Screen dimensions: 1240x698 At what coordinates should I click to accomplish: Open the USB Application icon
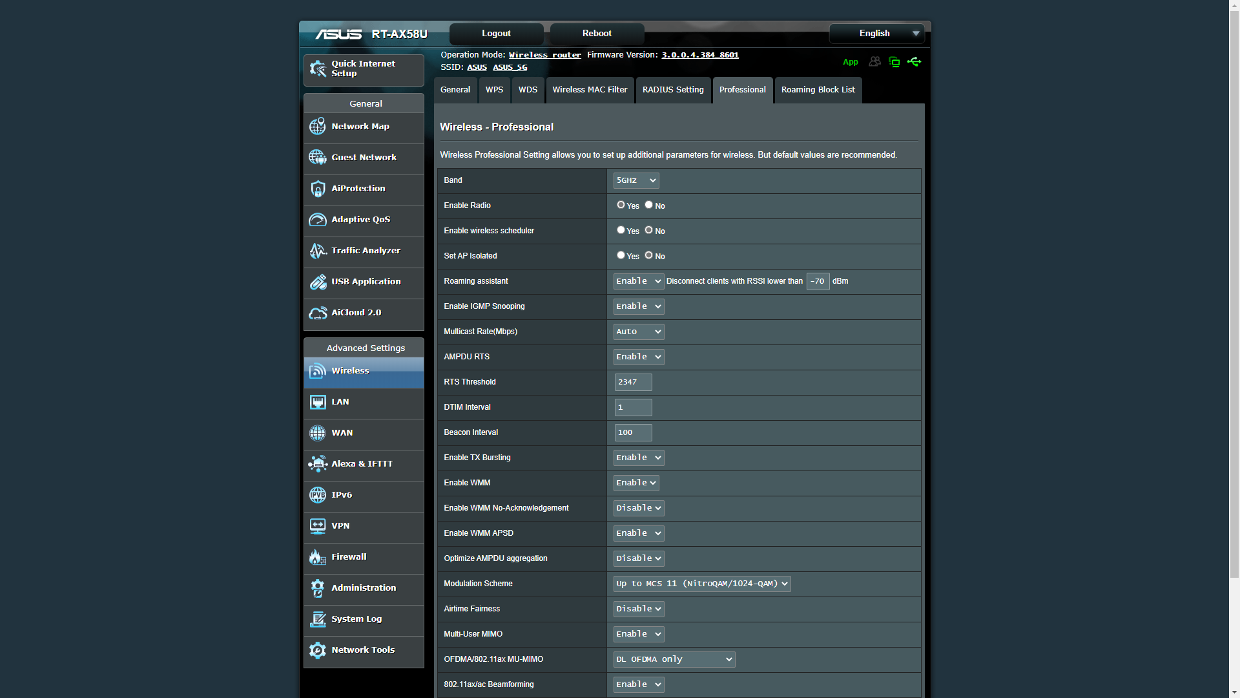point(317,282)
